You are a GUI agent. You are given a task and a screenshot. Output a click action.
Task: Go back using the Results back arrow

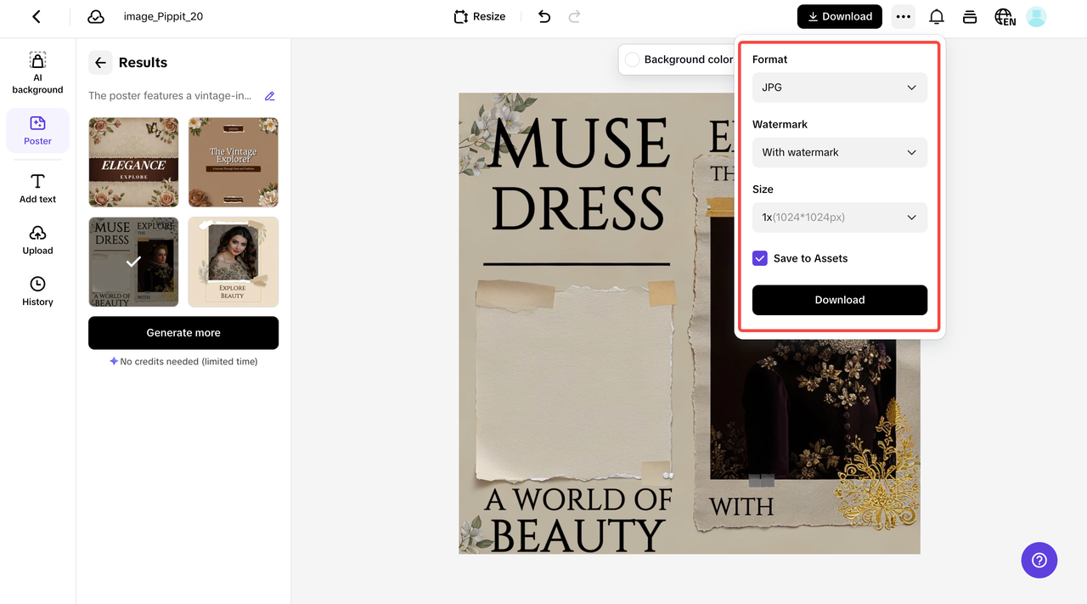click(100, 62)
